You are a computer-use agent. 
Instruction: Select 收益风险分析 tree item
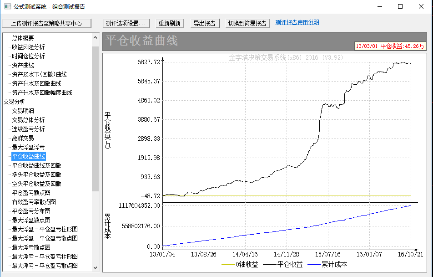pos(28,47)
